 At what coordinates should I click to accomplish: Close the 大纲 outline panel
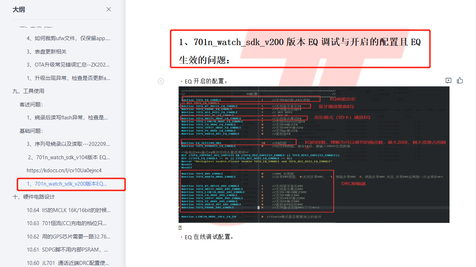point(109,10)
